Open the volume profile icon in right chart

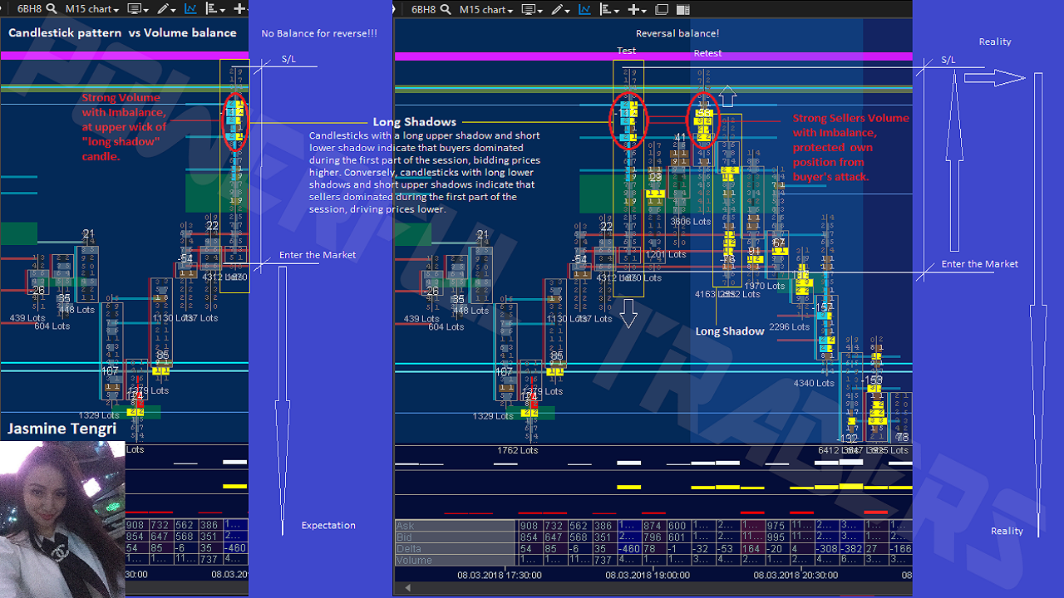(x=608, y=9)
